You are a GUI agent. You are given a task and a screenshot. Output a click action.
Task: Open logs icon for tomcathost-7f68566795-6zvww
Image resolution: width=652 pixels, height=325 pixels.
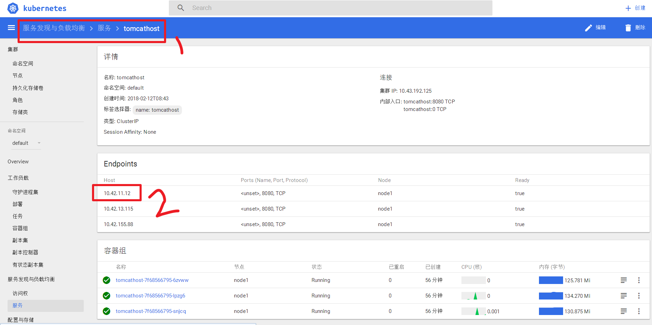click(624, 280)
